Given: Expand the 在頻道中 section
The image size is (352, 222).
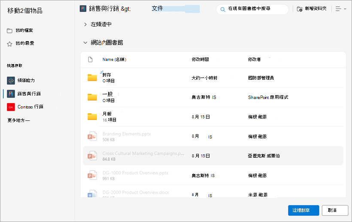Looking at the screenshot, I should click(x=85, y=24).
